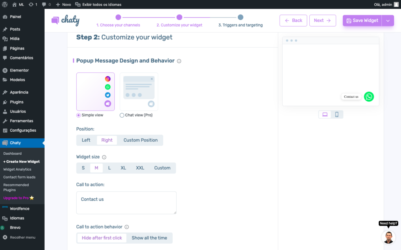Screen dimensions: 401x250
Task: Click the Chaty logo in header
Action: [x=65, y=20]
